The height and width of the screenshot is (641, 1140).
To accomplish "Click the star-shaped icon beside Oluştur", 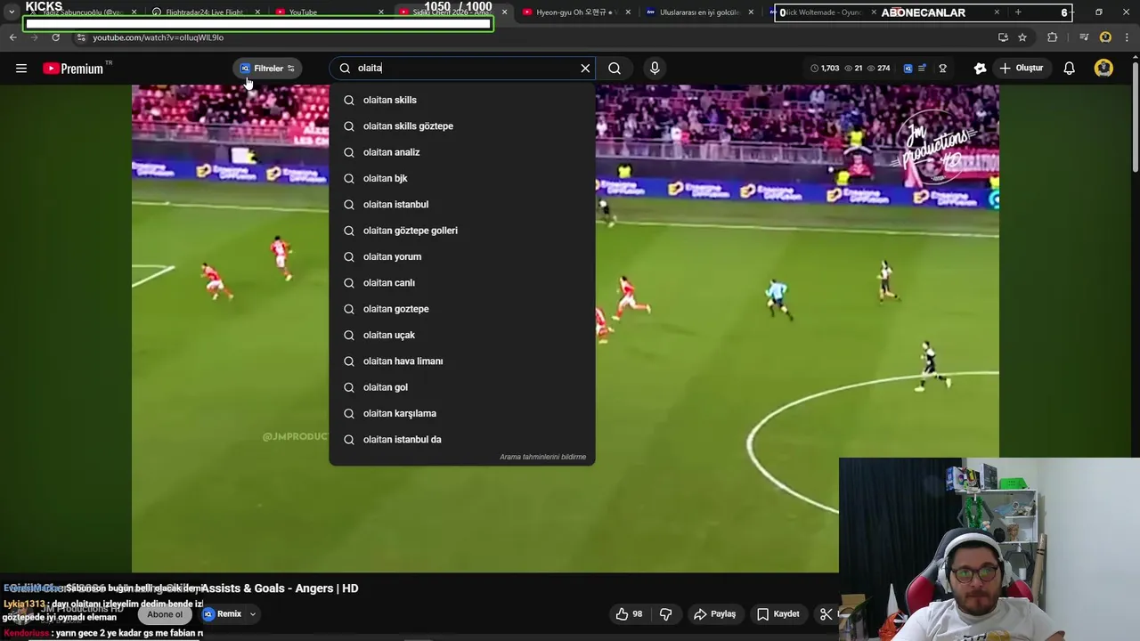I will [981, 69].
